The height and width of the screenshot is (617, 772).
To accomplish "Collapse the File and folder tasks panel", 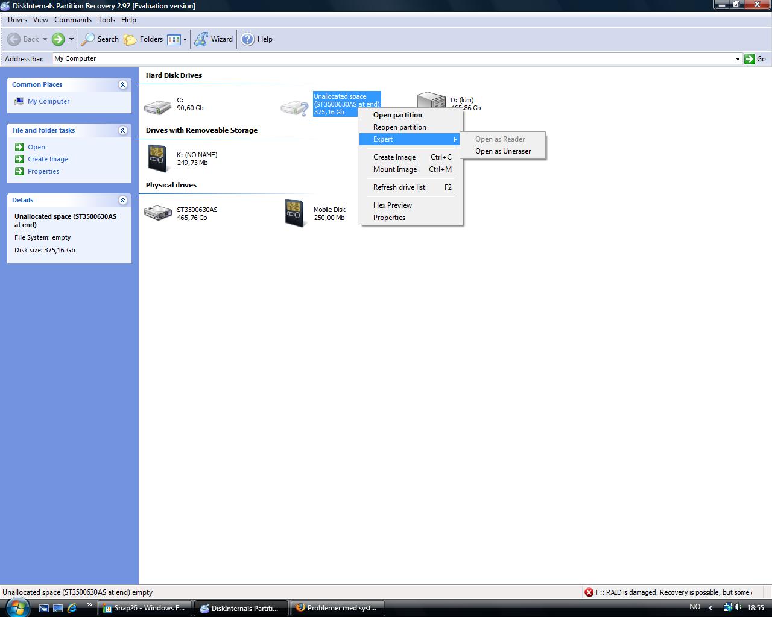I will 123,131.
